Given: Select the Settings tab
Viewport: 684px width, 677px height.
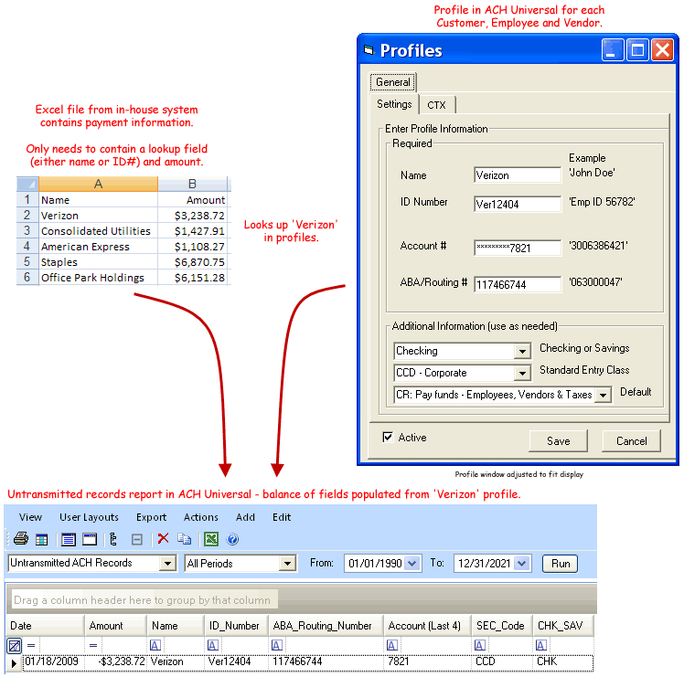Looking at the screenshot, I should [394, 104].
